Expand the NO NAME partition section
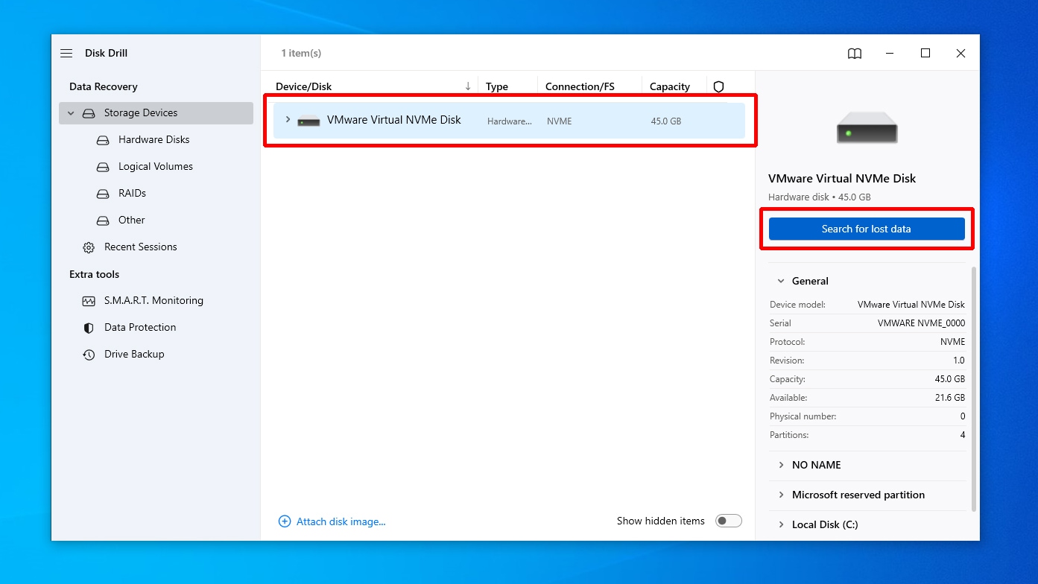Screen dimensions: 1038x584 pyautogui.click(x=781, y=465)
